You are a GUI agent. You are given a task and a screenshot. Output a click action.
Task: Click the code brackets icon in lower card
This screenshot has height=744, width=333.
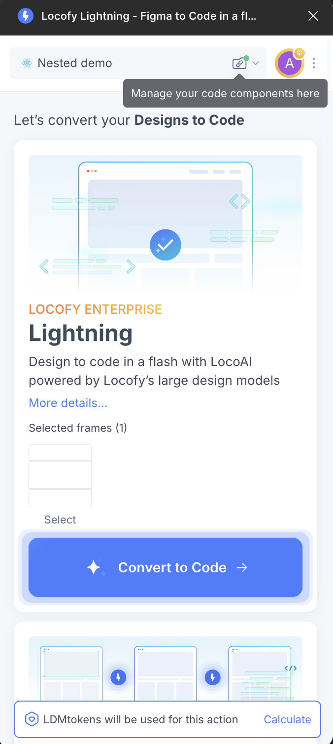click(291, 669)
